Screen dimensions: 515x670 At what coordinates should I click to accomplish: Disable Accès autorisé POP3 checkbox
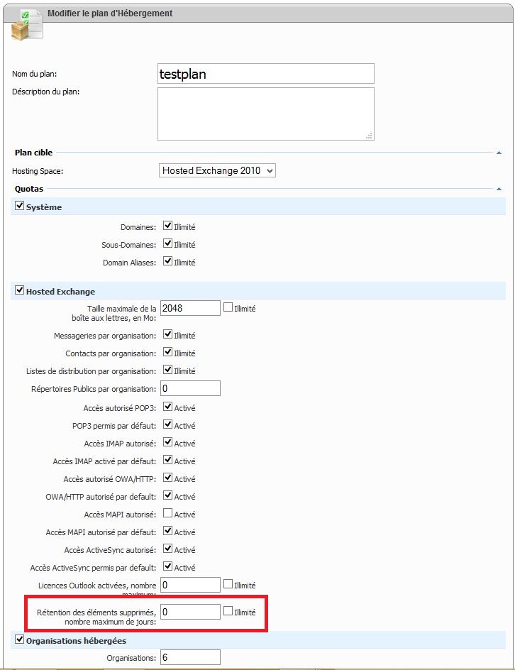167,407
